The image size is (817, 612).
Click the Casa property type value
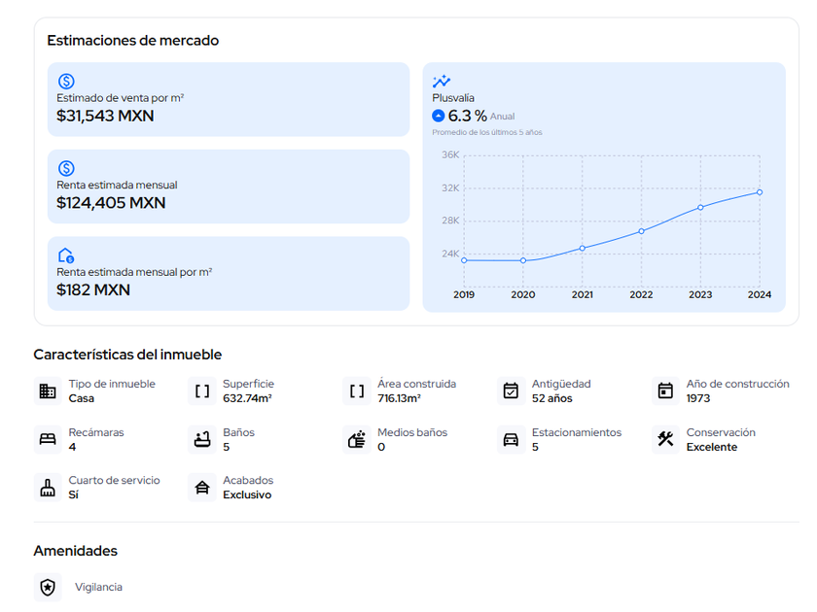82,398
